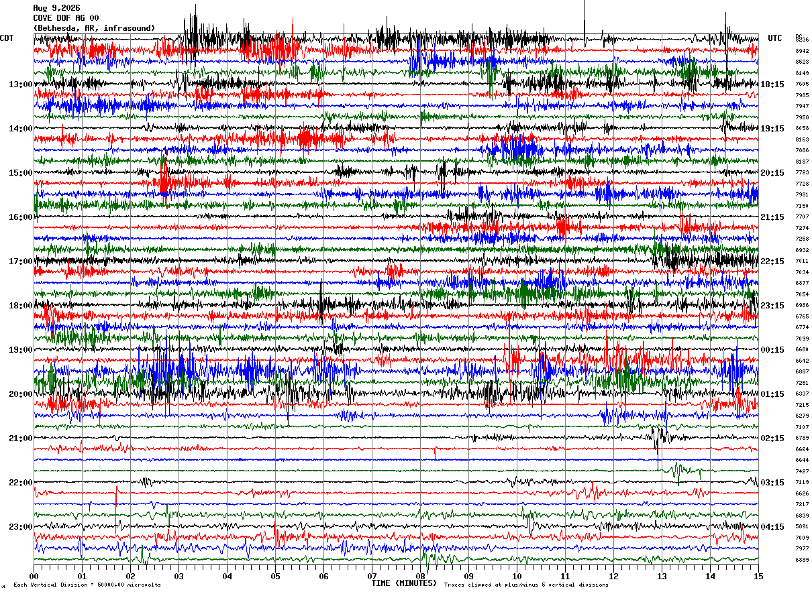The width and height of the screenshot is (812, 594).
Task: Click the '03:15' UTC time label
Action: click(x=772, y=483)
